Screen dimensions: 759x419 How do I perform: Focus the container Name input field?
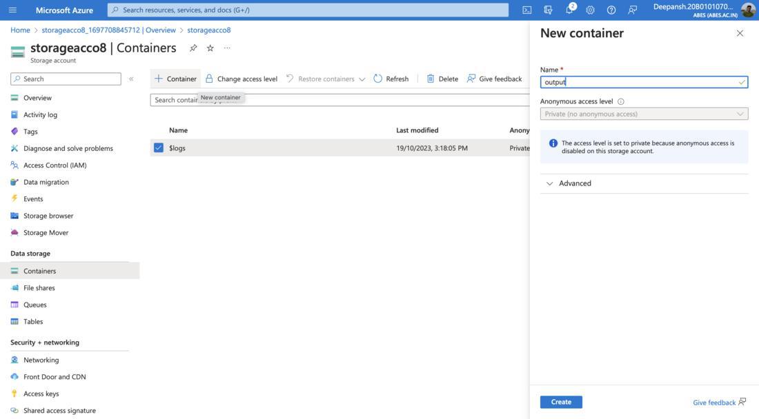click(644, 82)
